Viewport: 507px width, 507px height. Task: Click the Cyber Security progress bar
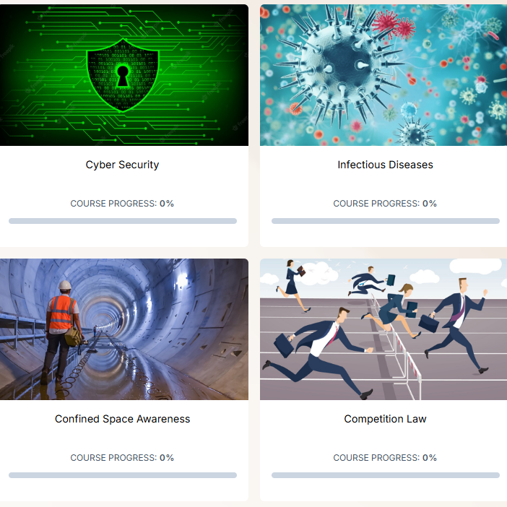123,221
